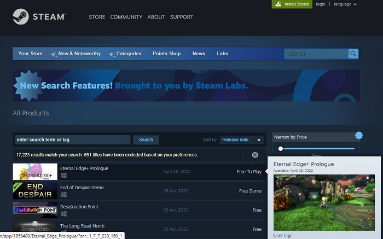Viewport: 383px width, 239px height.
Task: Click the Free price on Desaturation Point row
Action: (x=257, y=210)
